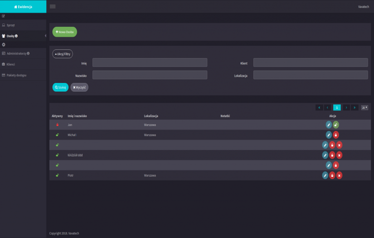
Task: Click the Imię i nazwisko column header
Action: click(x=77, y=116)
